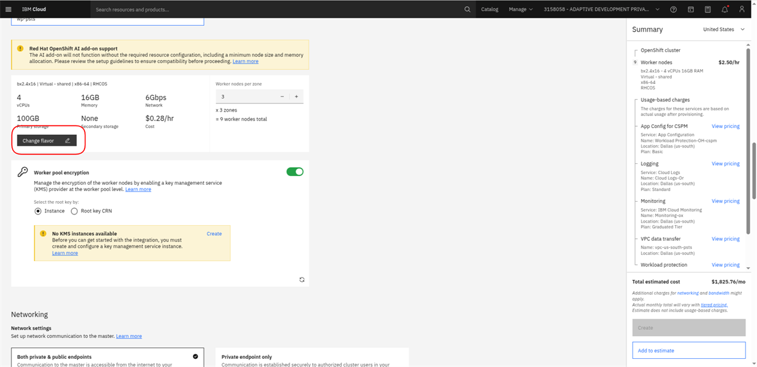Click the 6Gbps Network value

(x=156, y=98)
